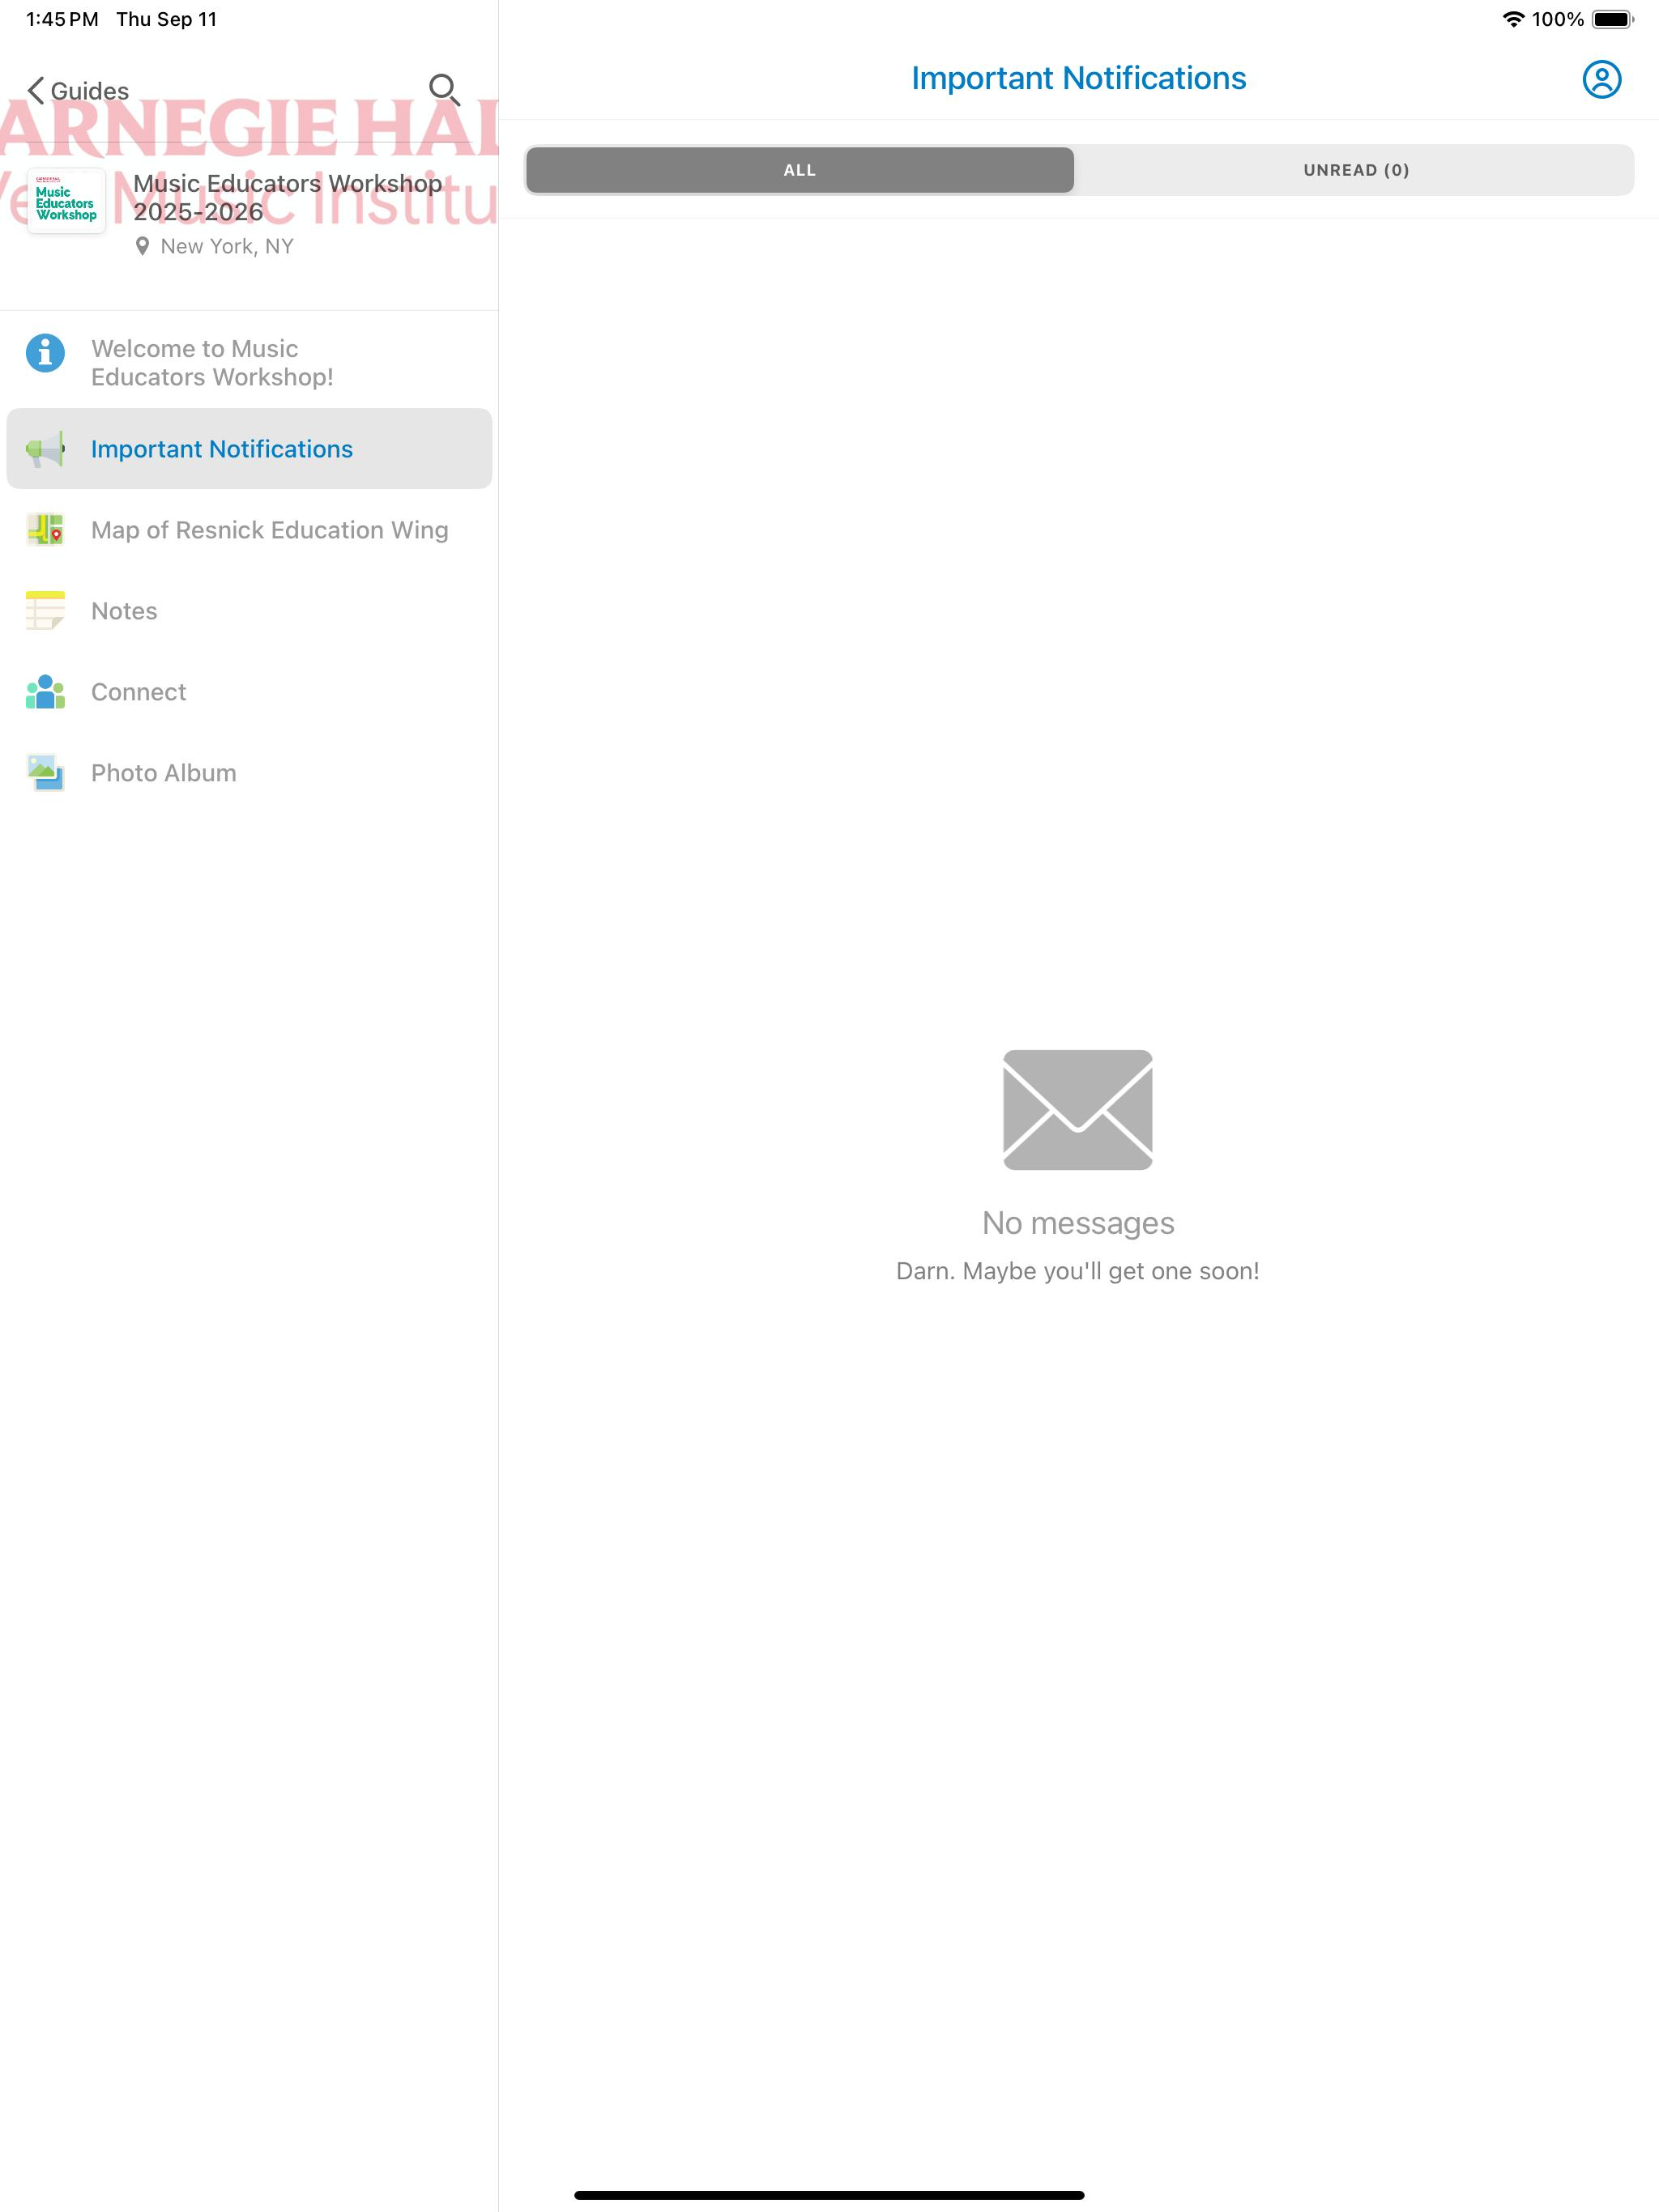Viewport: 1659px width, 2212px height.
Task: Click the Music Educators Workshop logo thumbnail
Action: [66, 201]
